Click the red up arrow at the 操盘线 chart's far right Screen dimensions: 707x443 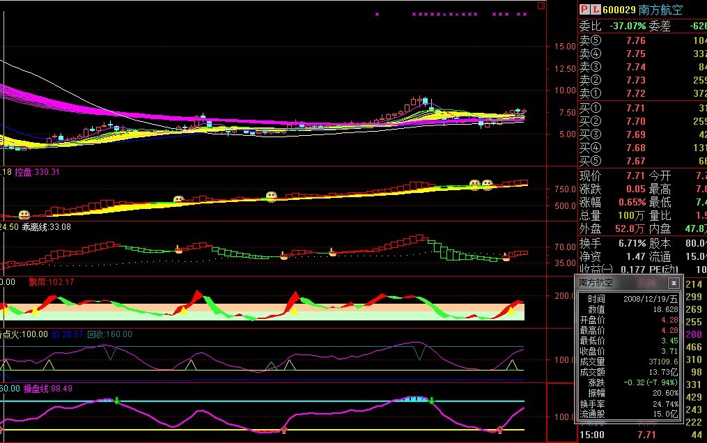click(499, 430)
